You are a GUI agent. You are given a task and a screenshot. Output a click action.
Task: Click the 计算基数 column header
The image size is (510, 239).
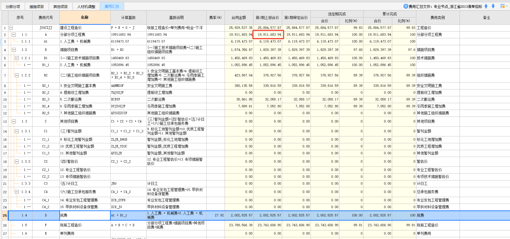(129, 18)
